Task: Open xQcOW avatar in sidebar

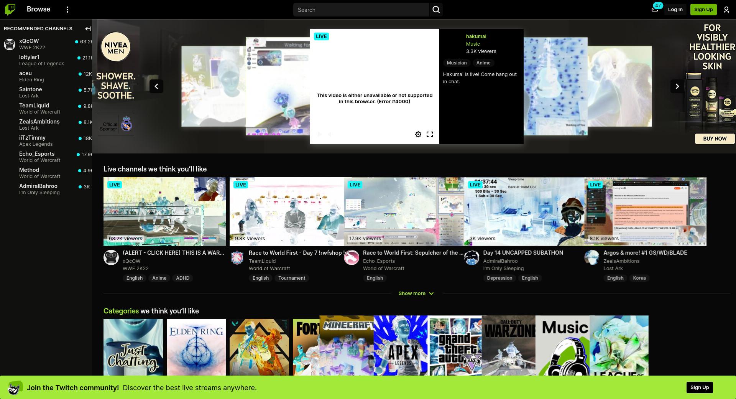Action: point(10,44)
